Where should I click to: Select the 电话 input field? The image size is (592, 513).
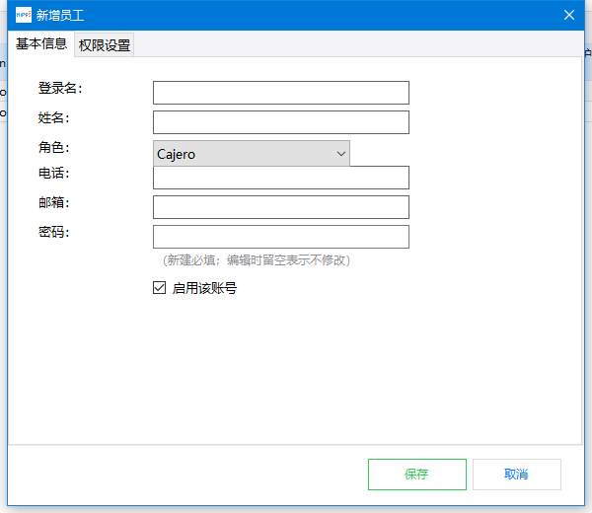tap(281, 178)
